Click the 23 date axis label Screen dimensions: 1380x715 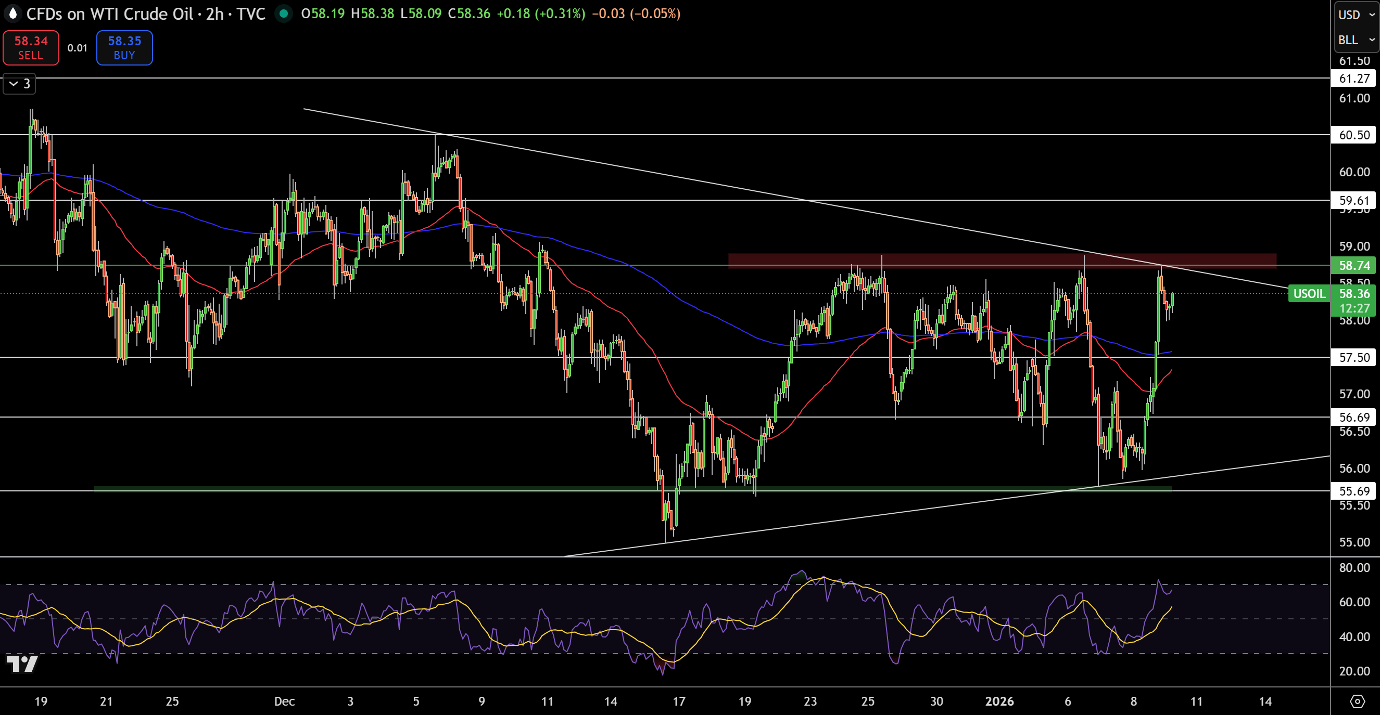pyautogui.click(x=810, y=701)
